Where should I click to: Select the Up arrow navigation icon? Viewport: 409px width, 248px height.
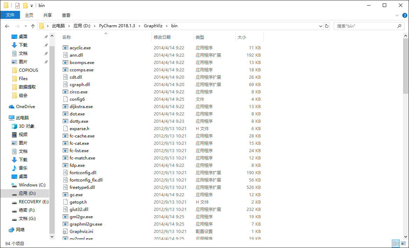[x=33, y=26]
